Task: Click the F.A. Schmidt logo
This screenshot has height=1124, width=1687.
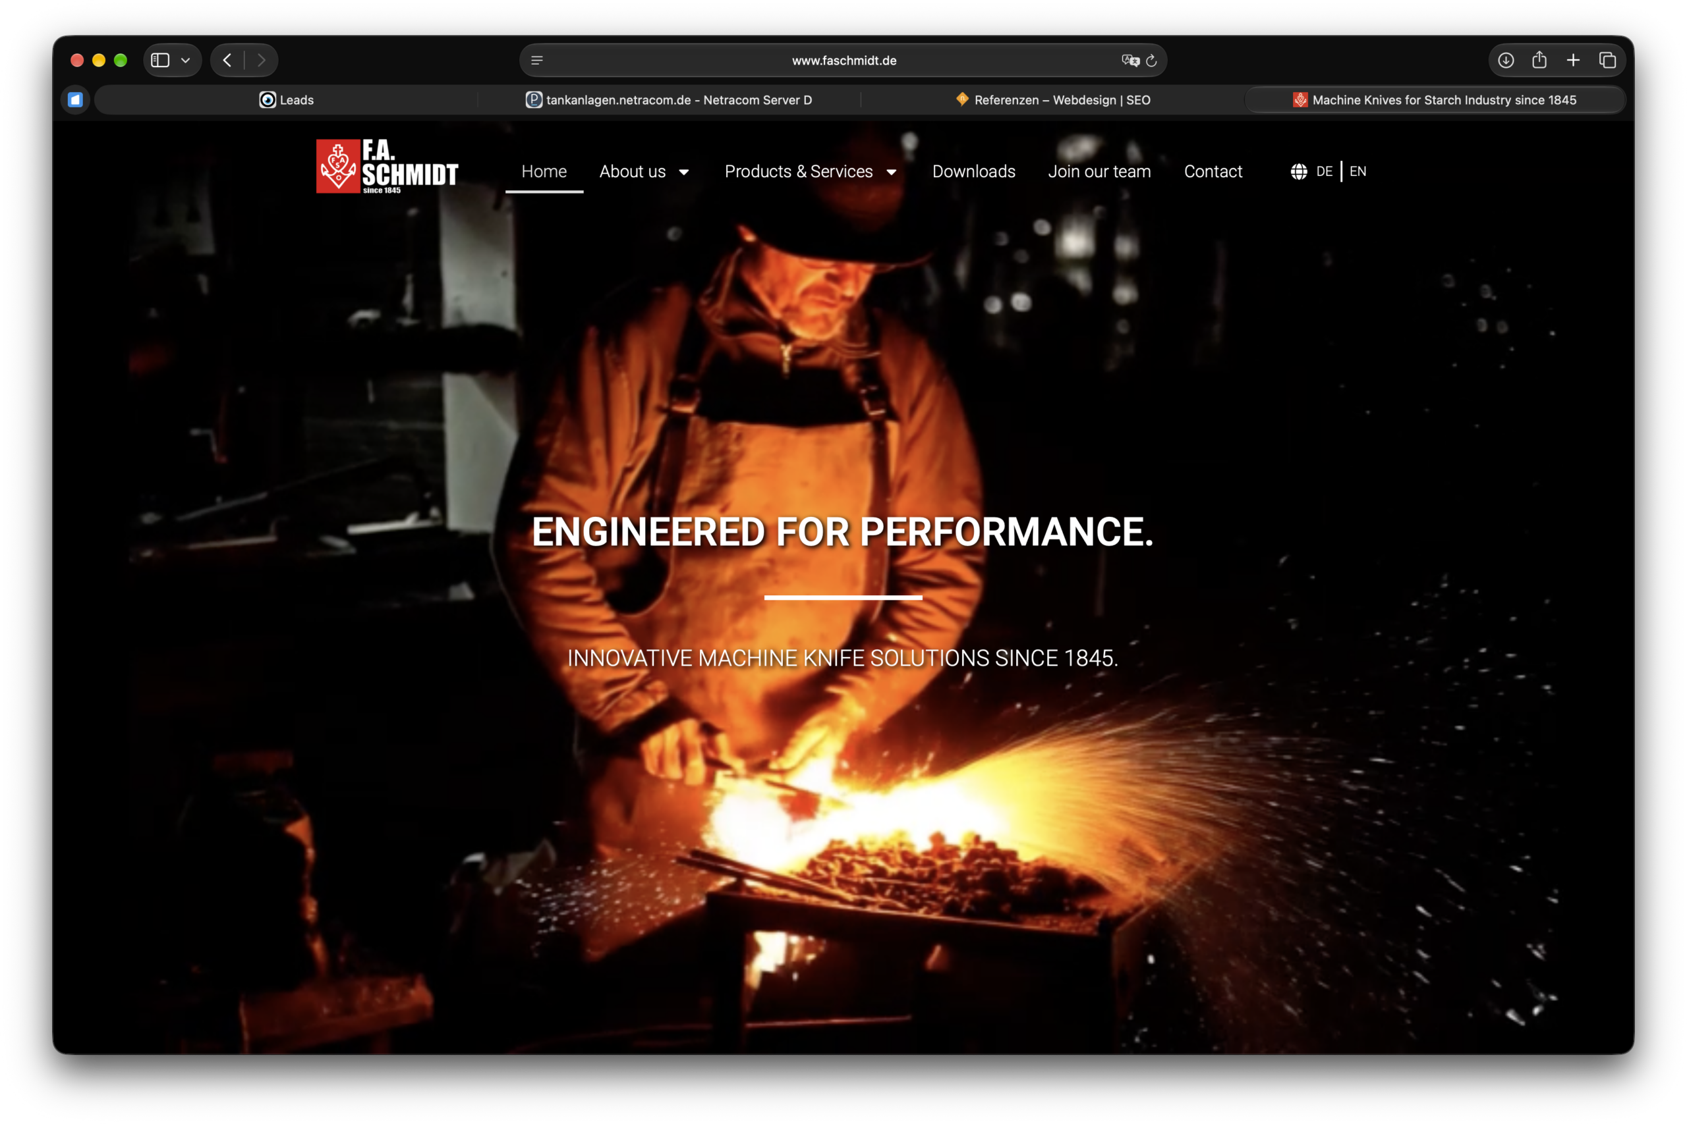Action: [x=387, y=167]
